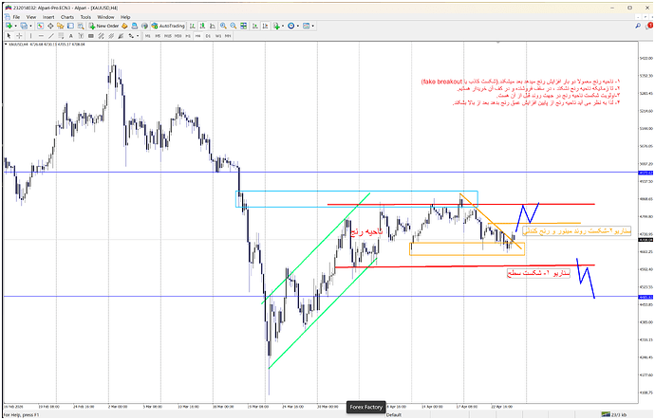
Task: Open the Charts menu
Action: (x=67, y=17)
